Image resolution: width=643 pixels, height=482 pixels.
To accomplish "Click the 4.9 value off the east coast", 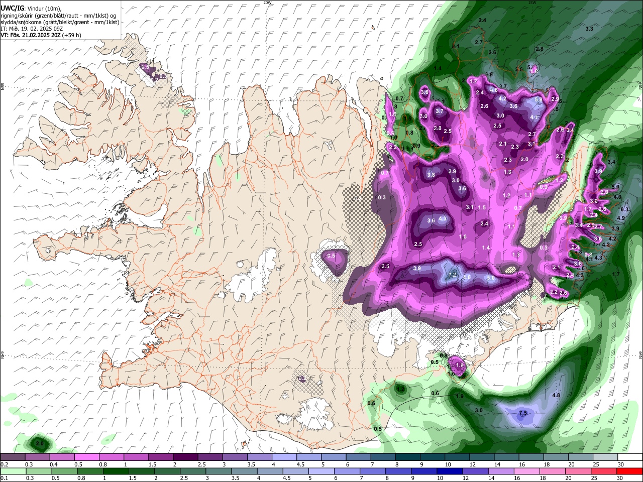I will (x=620, y=218).
